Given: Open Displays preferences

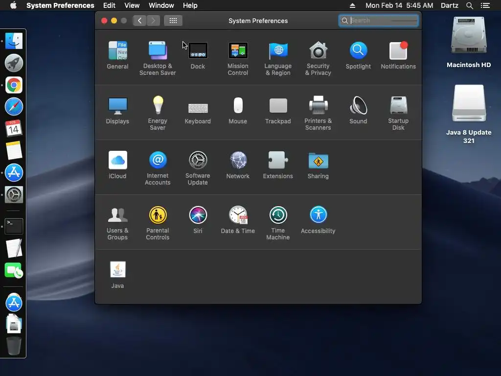Looking at the screenshot, I should coord(117,110).
